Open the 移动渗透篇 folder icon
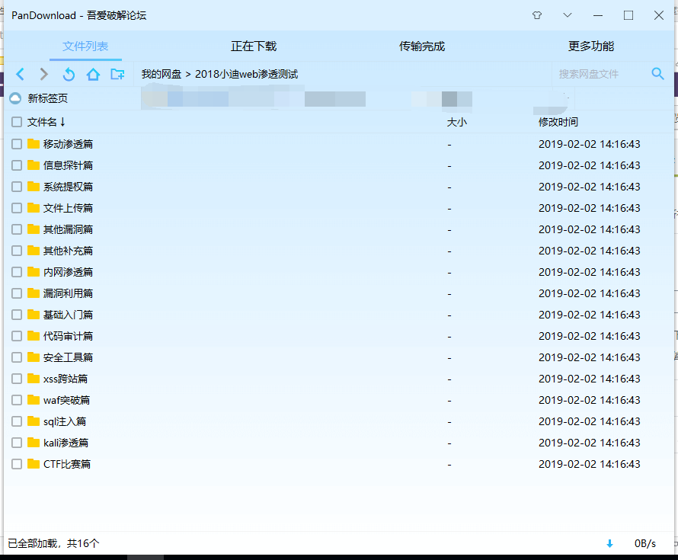 34,144
